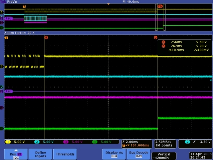Click the orange cursor 'b' marker
Screen dimensions: 213x160
pyautogui.click(x=155, y=37)
